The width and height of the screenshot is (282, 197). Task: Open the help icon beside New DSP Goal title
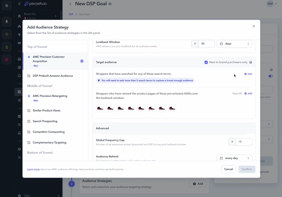[x=110, y=4]
